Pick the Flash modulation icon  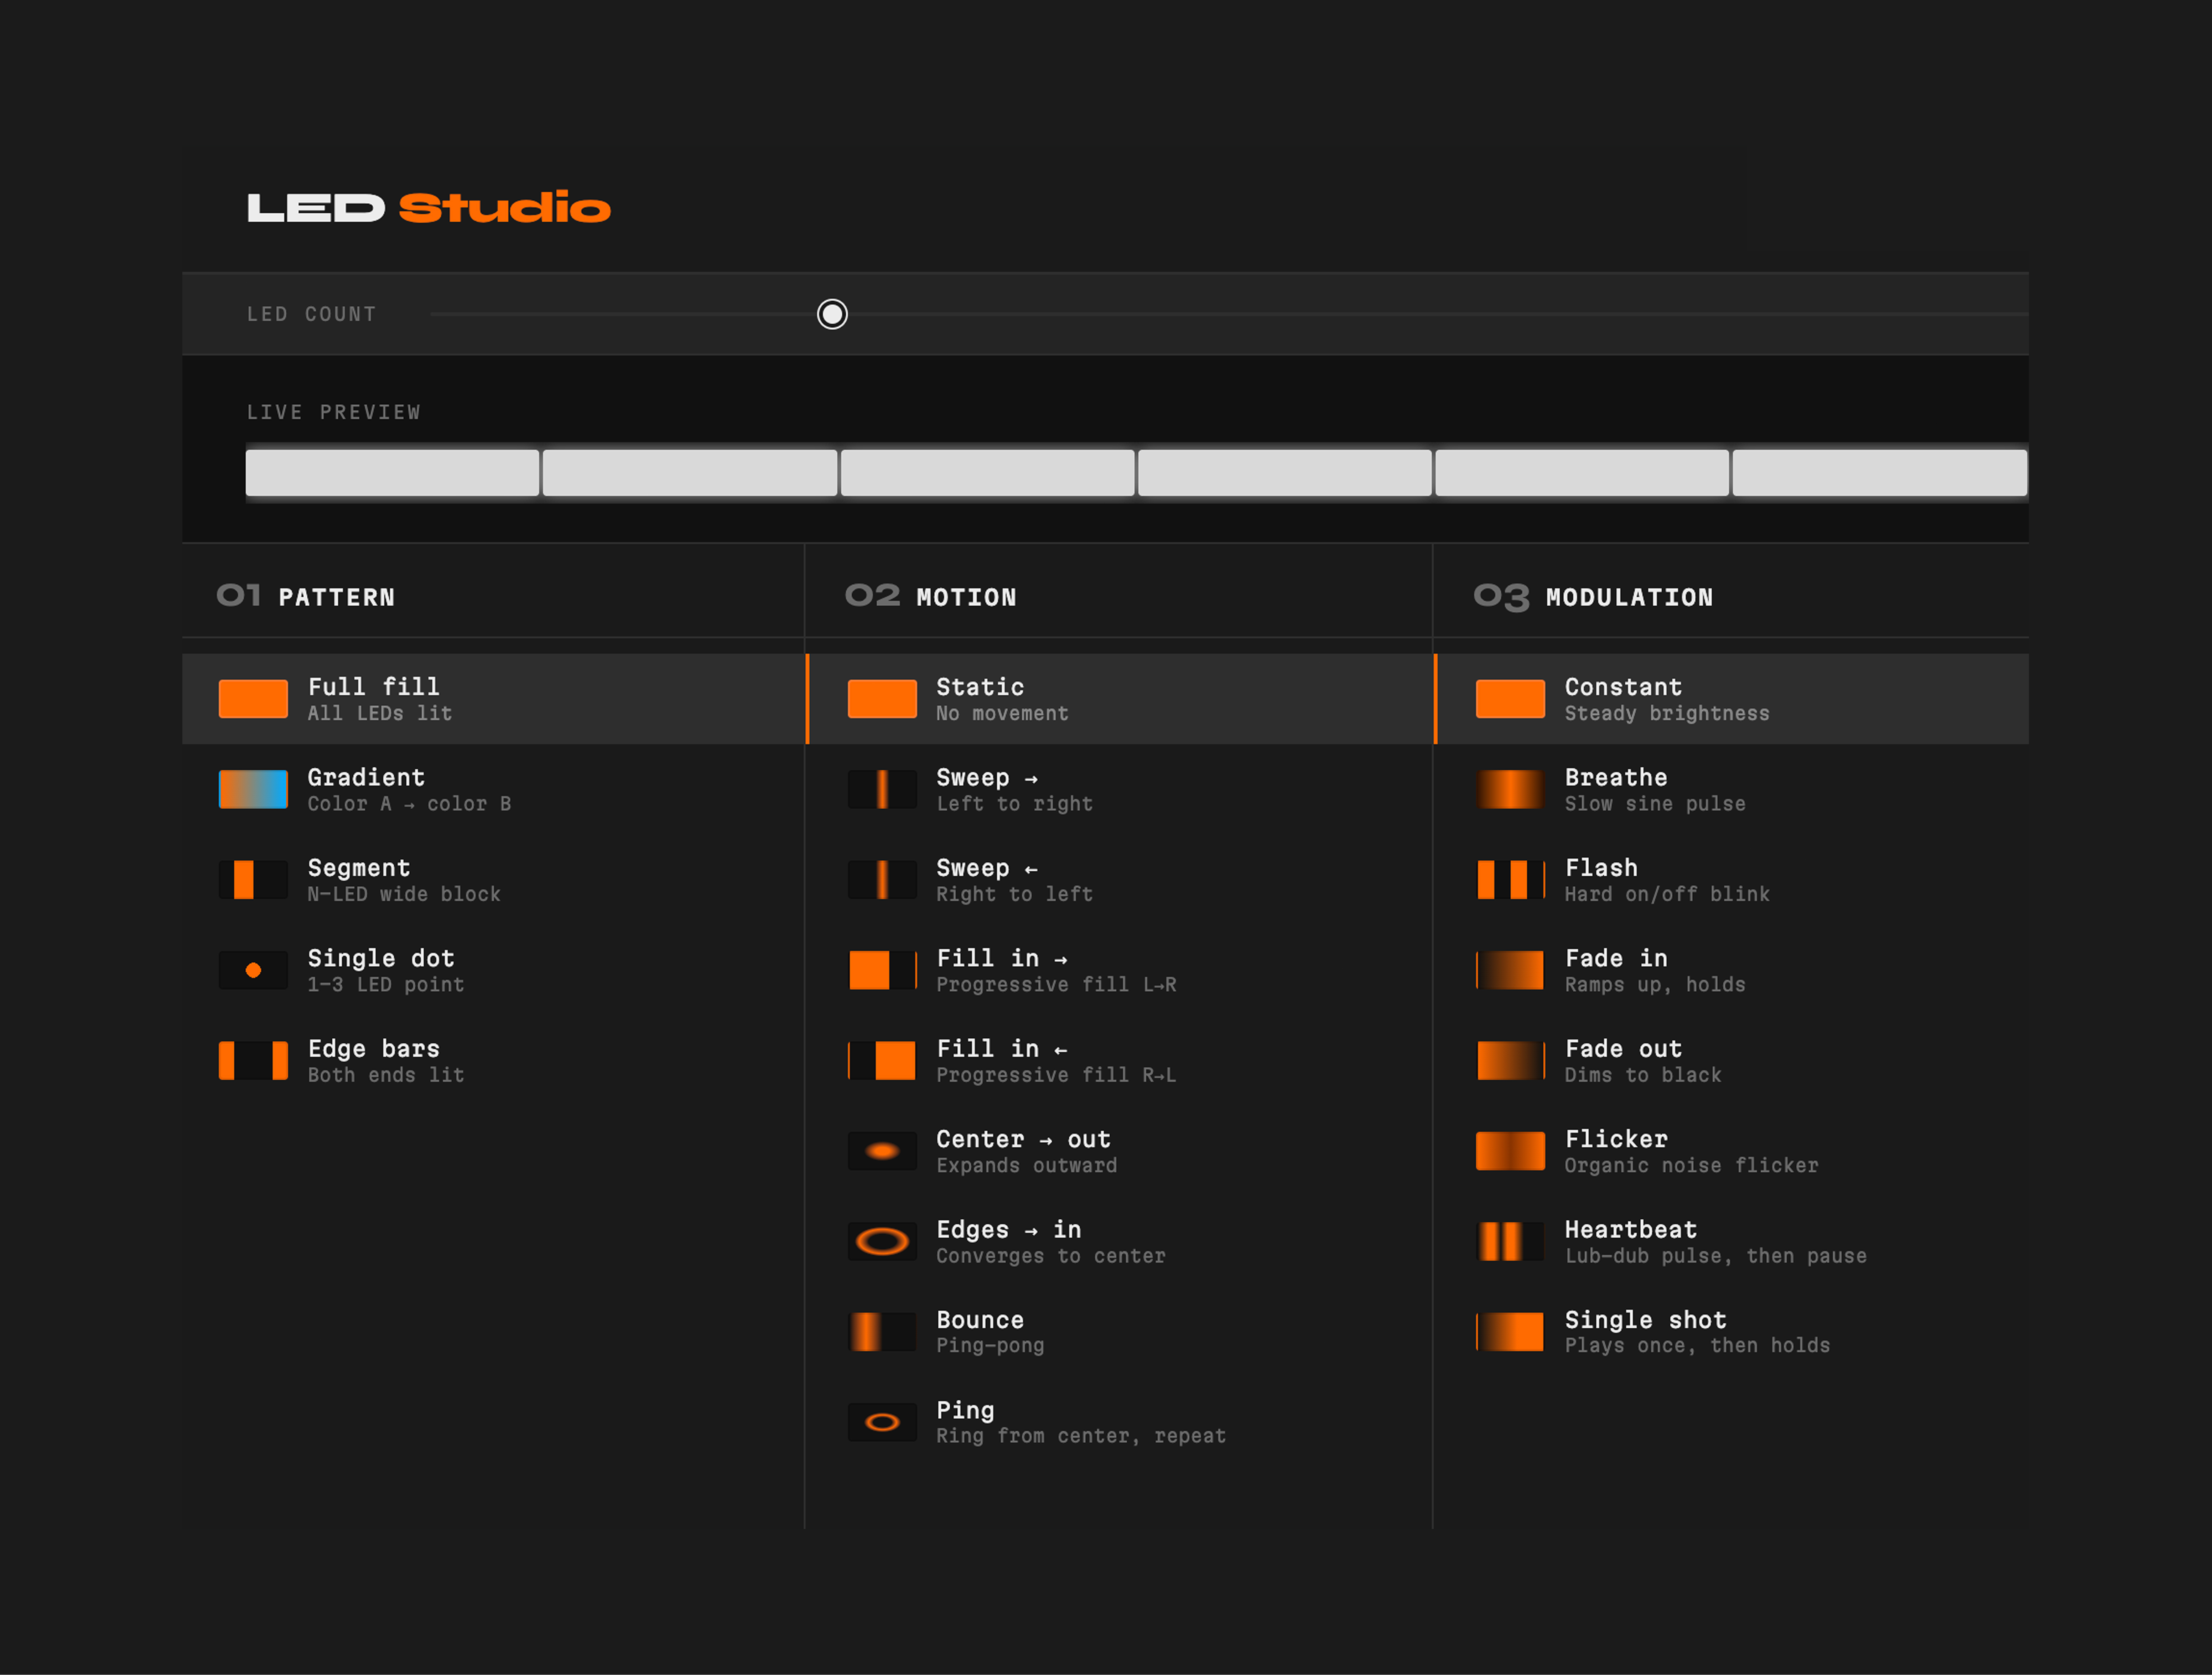[1510, 880]
